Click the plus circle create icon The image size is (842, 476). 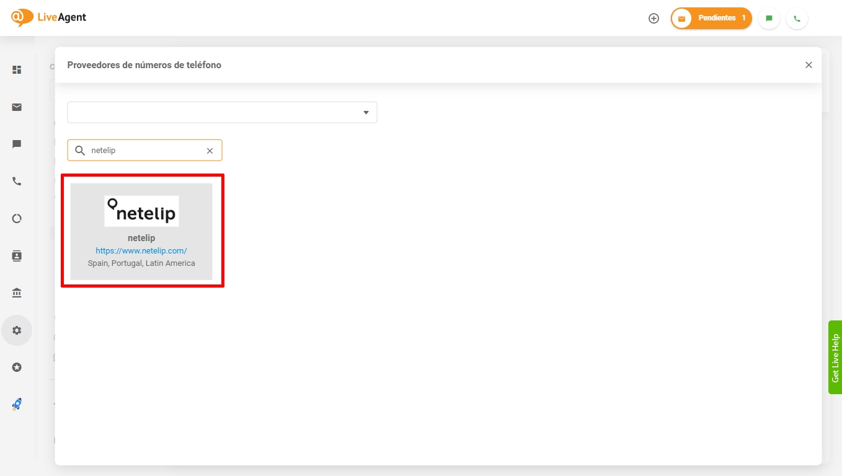[654, 19]
